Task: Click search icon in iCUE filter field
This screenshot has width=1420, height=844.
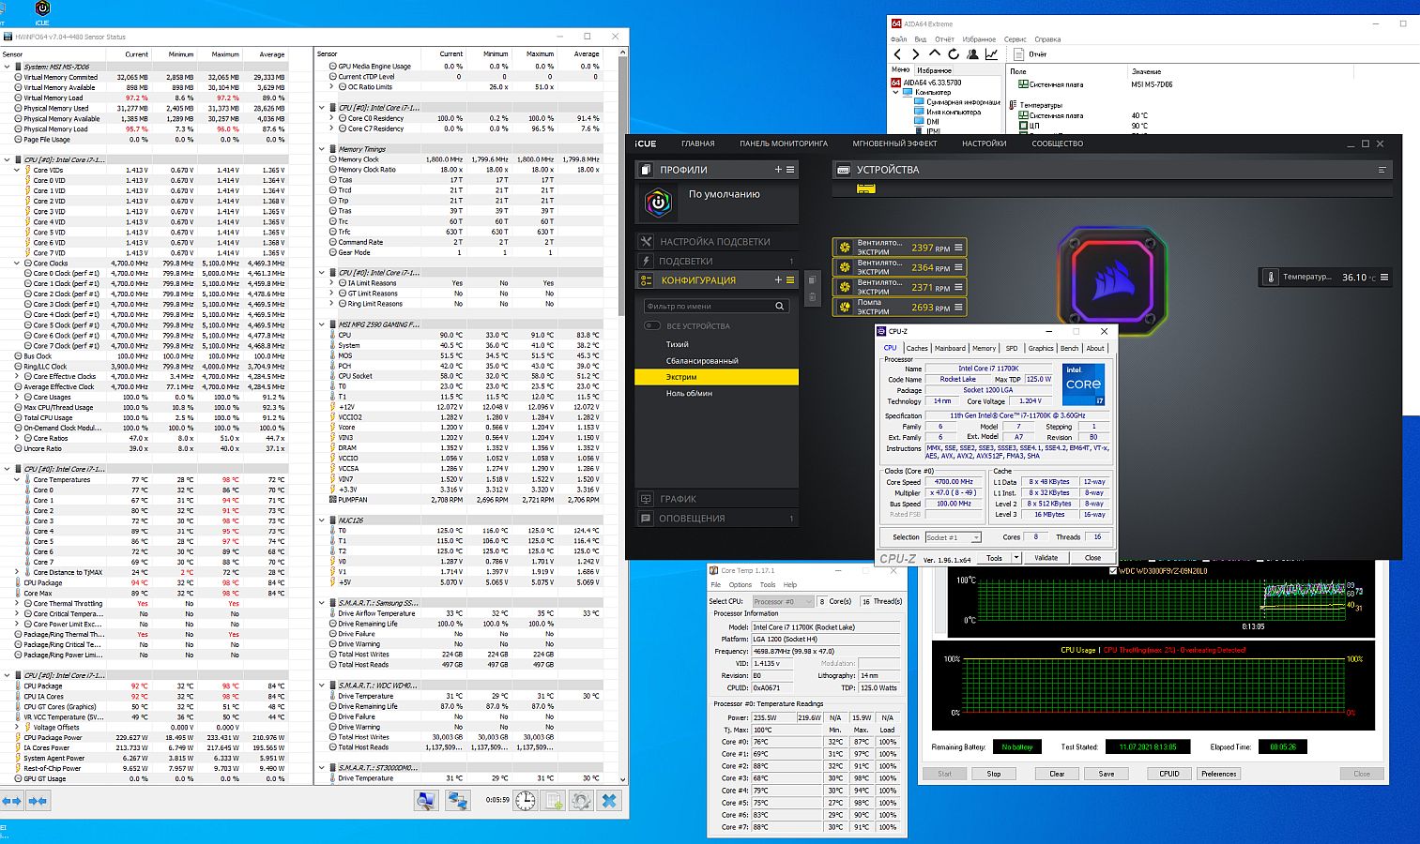Action: click(x=780, y=307)
